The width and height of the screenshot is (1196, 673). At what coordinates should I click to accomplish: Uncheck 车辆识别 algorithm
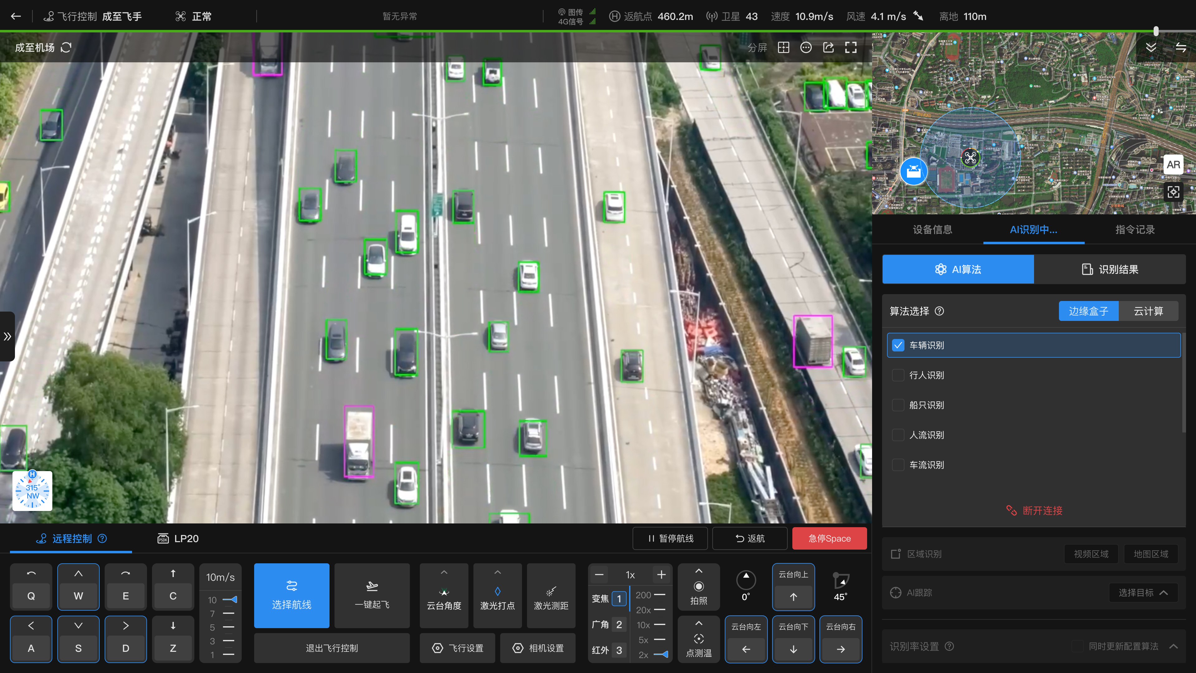[898, 345]
